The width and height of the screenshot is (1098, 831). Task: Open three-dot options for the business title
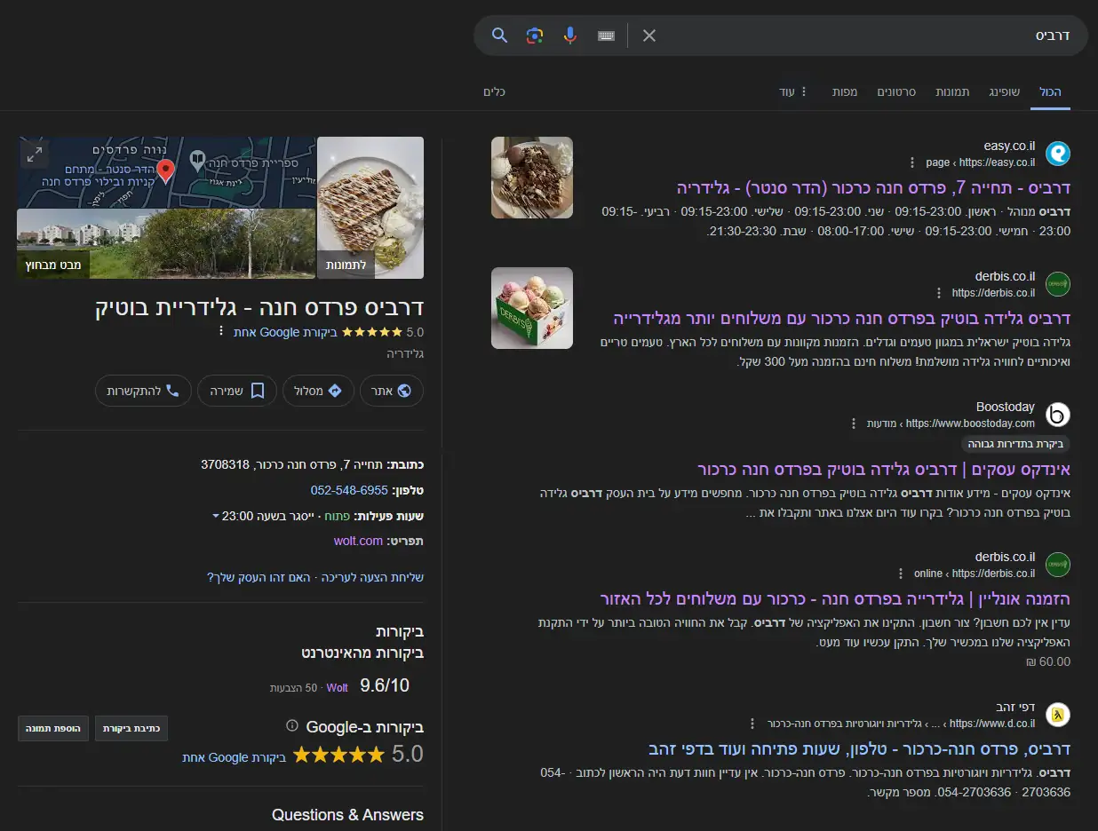click(x=221, y=332)
